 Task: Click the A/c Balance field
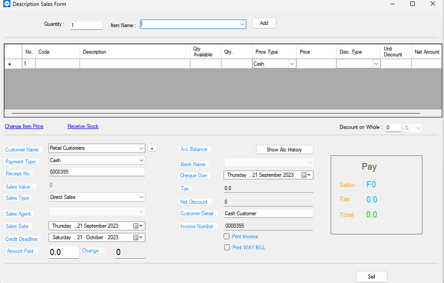pyautogui.click(x=237, y=149)
